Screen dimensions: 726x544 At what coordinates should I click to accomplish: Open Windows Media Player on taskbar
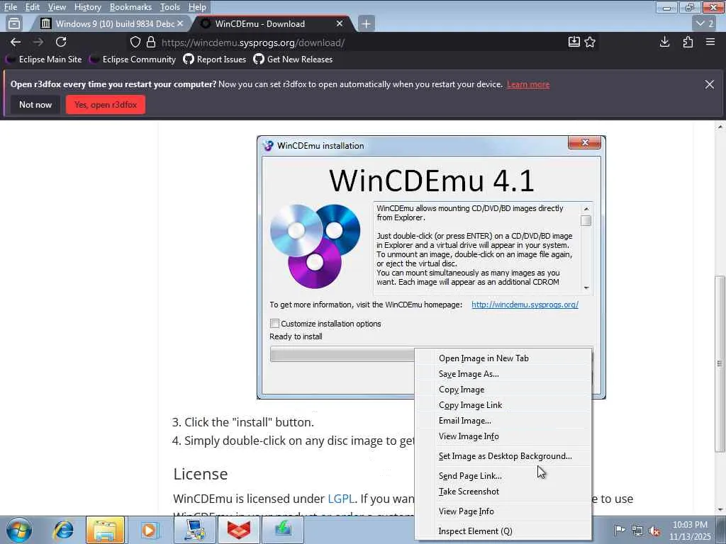pyautogui.click(x=149, y=530)
